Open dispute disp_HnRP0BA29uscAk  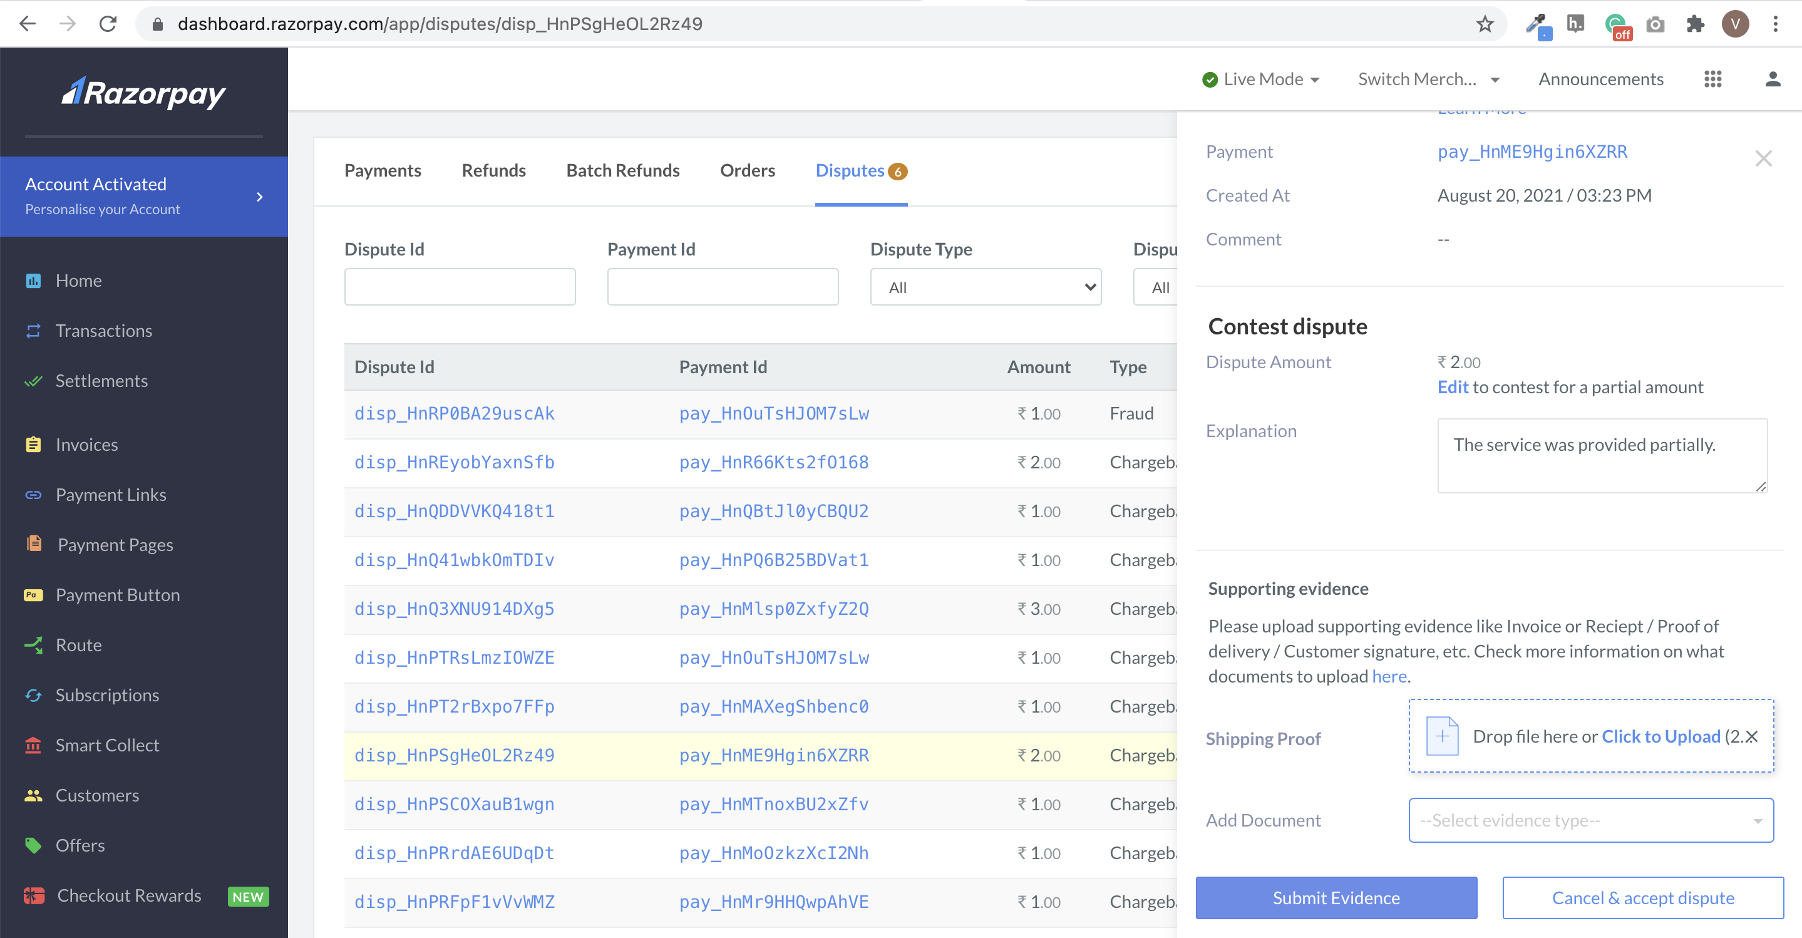(454, 413)
